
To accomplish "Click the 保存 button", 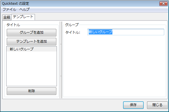I will [x=133, y=105].
